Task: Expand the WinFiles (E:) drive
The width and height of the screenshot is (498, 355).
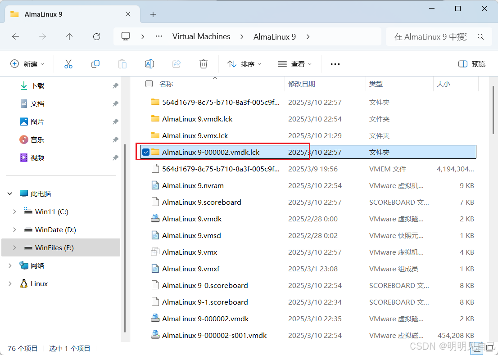Action: pos(14,247)
